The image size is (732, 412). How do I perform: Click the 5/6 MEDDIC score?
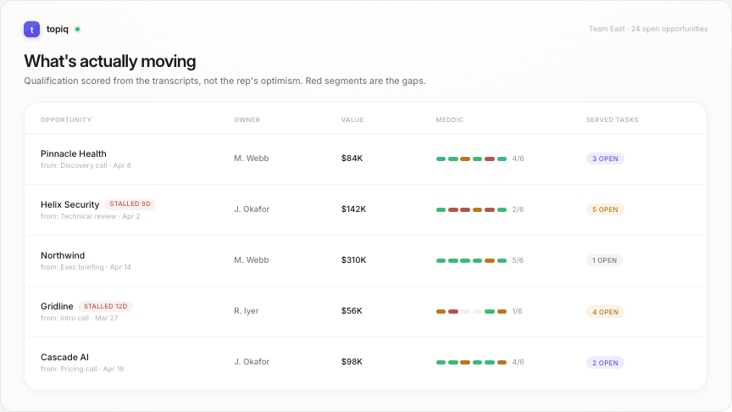[x=518, y=260]
